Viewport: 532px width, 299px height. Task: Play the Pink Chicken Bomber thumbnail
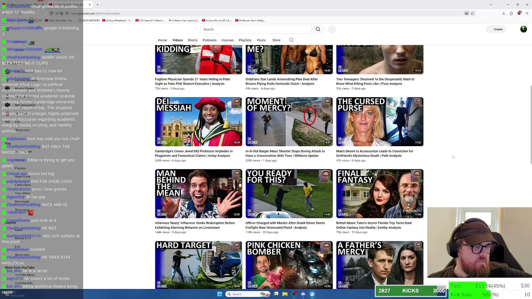click(x=289, y=265)
